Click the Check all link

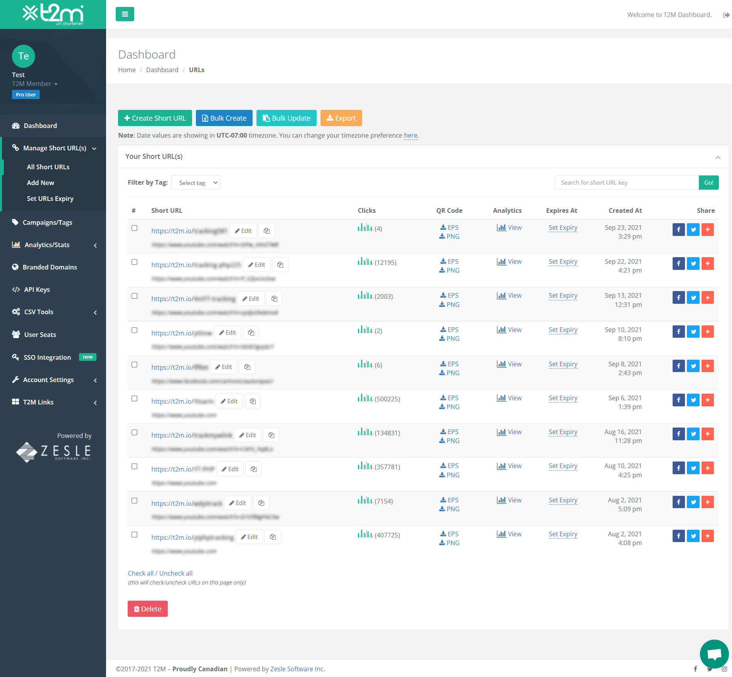[x=140, y=573]
